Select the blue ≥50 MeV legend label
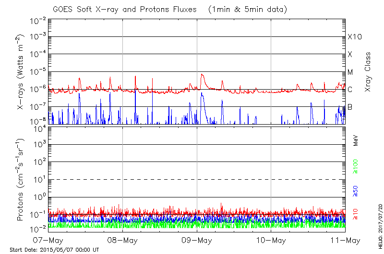 tap(356, 191)
